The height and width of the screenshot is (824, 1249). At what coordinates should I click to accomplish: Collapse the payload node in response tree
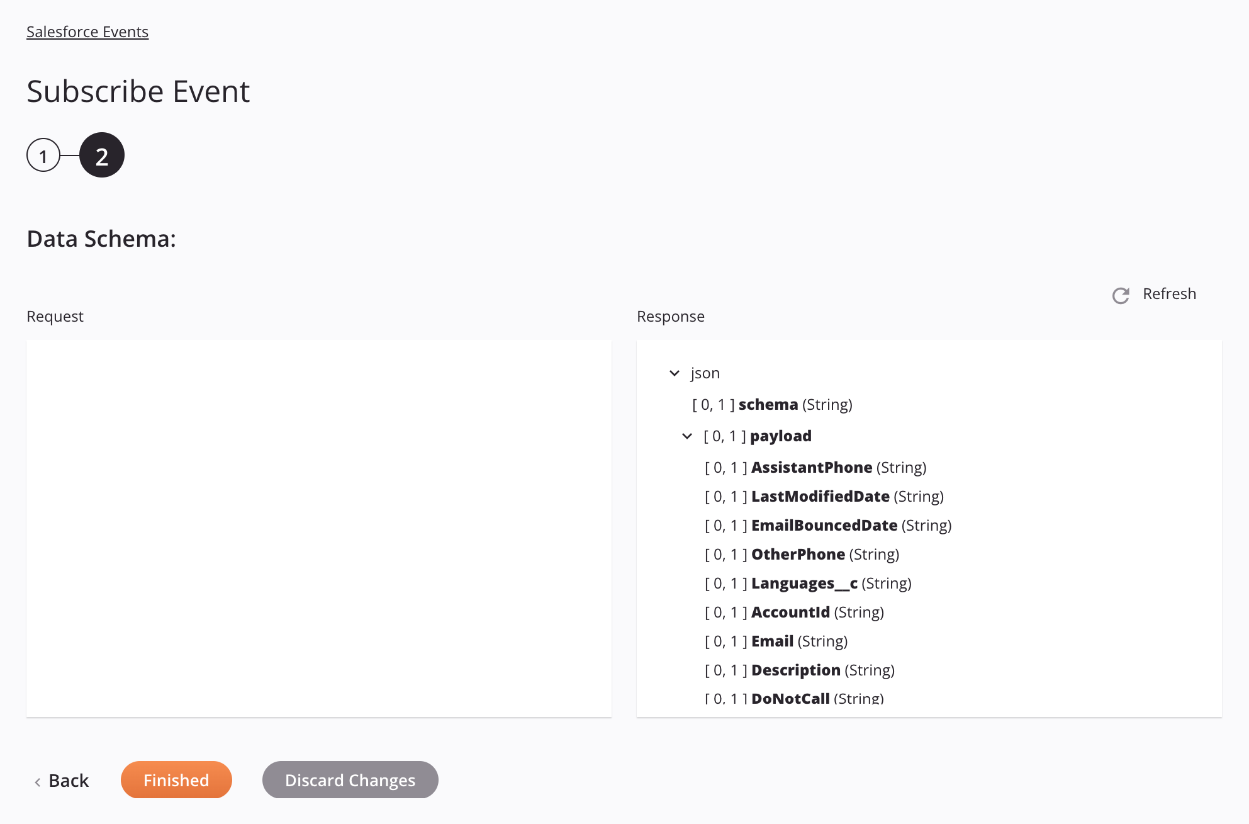(686, 435)
